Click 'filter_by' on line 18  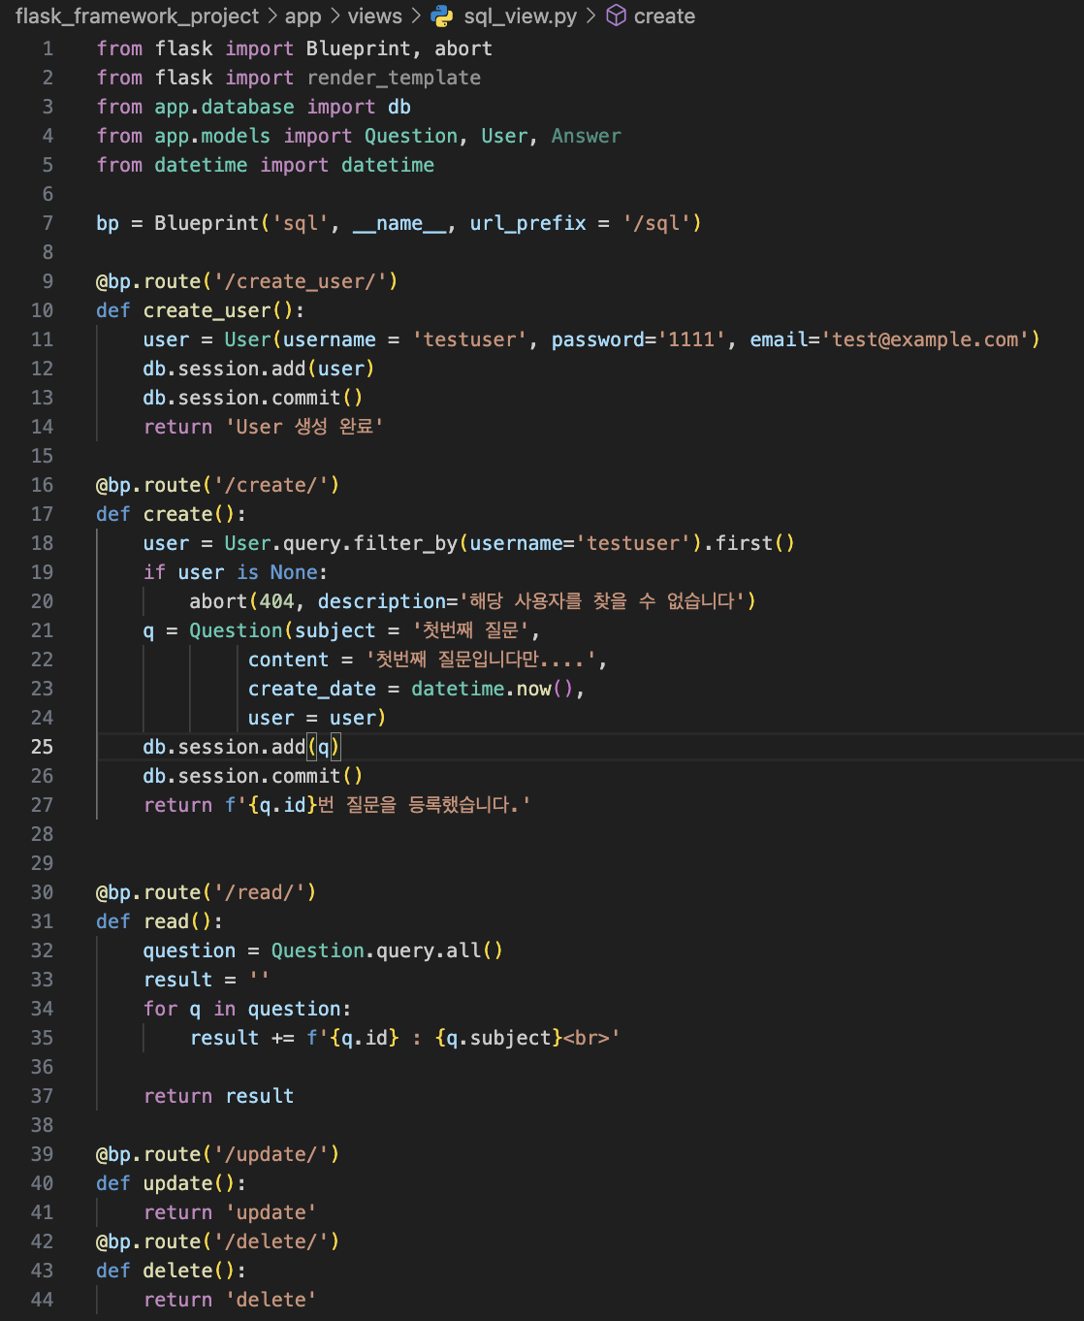pos(405,543)
